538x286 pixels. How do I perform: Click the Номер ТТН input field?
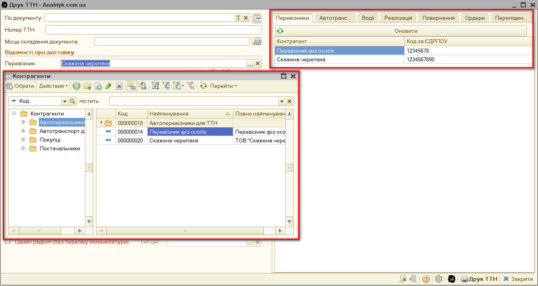[154, 30]
